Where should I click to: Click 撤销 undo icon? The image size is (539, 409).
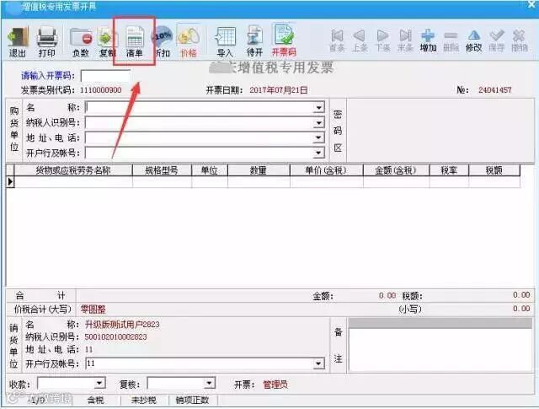520,40
